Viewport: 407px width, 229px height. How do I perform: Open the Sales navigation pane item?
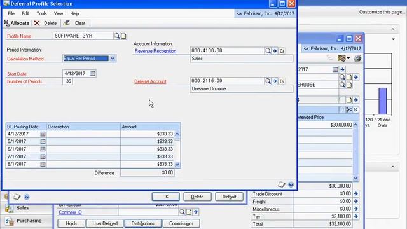(23, 208)
